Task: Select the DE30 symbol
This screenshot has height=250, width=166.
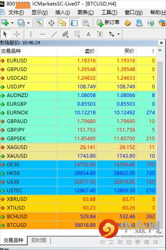Action: [13, 164]
